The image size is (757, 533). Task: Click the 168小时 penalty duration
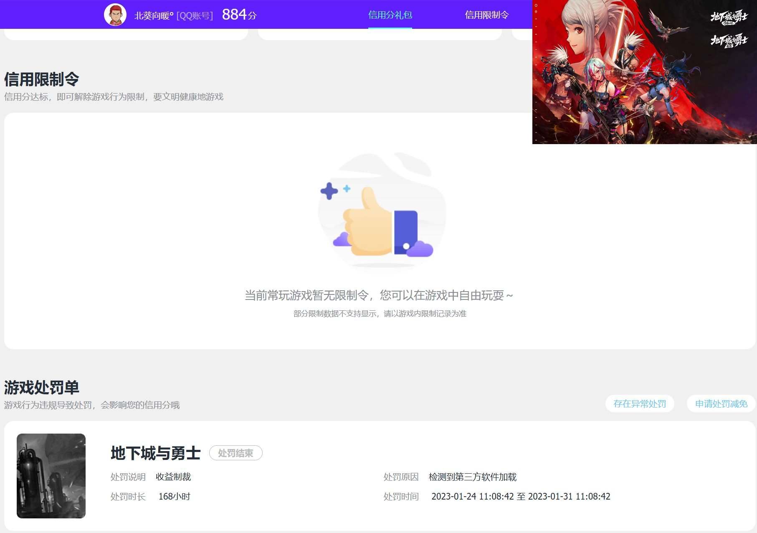coord(175,496)
